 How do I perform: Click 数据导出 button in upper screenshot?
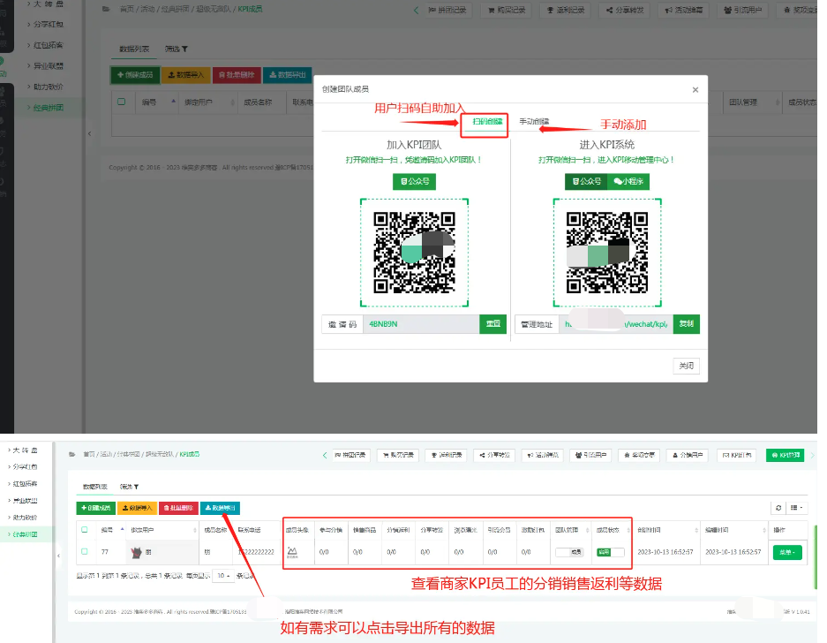[288, 75]
